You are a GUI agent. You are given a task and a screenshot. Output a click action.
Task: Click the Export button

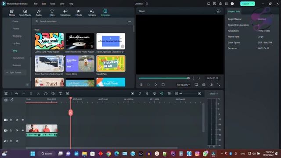click(x=245, y=4)
